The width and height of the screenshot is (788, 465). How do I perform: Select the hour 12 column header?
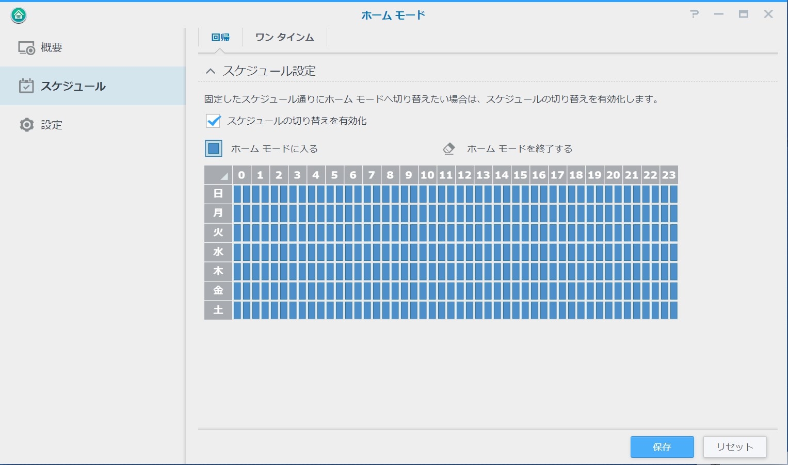pos(464,175)
